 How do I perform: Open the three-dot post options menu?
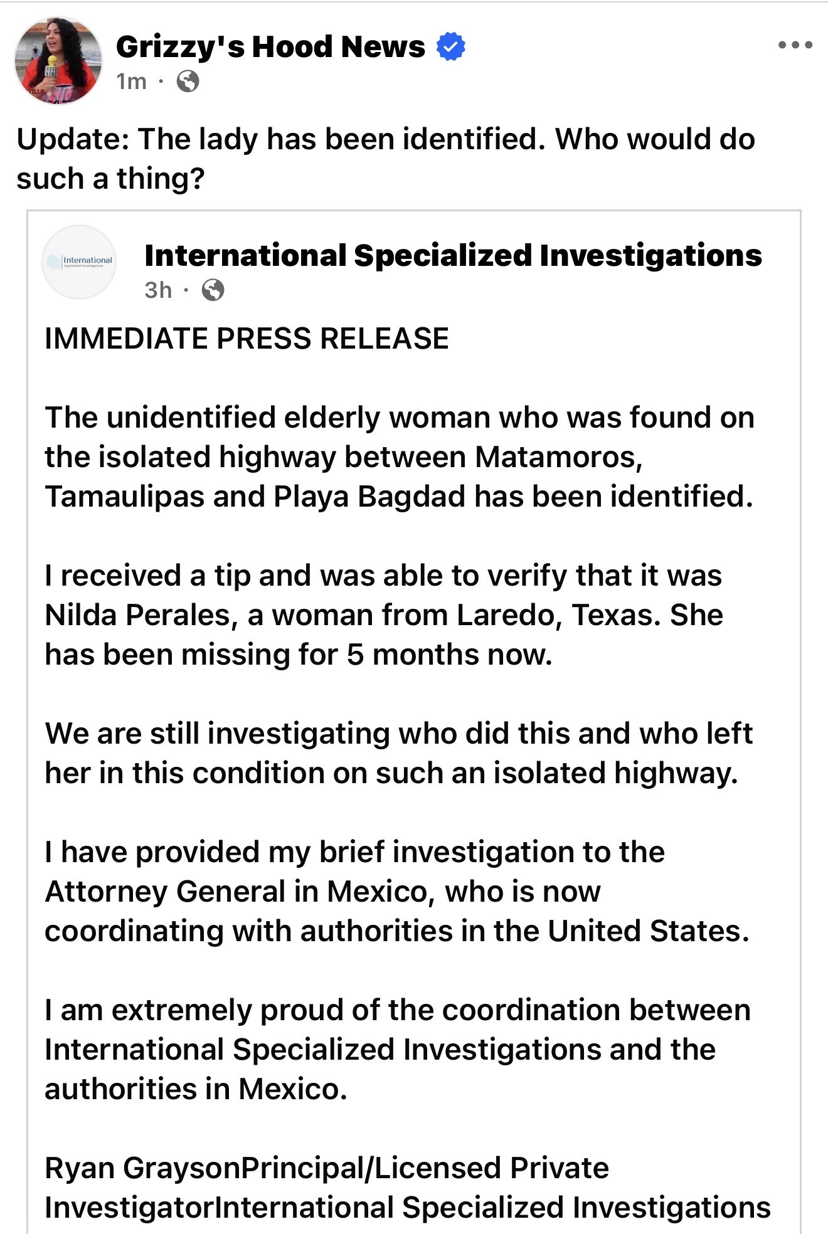[x=795, y=45]
